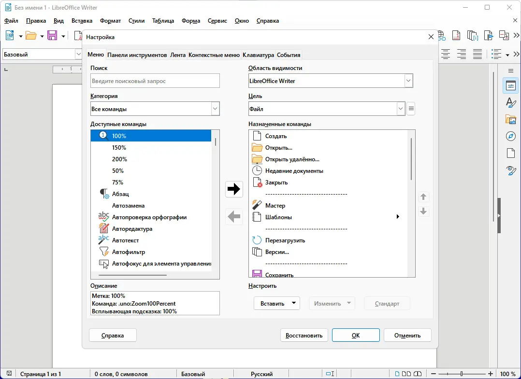The height and width of the screenshot is (379, 521).
Task: Click the assigned commands vertical scrollbar
Action: (411, 159)
